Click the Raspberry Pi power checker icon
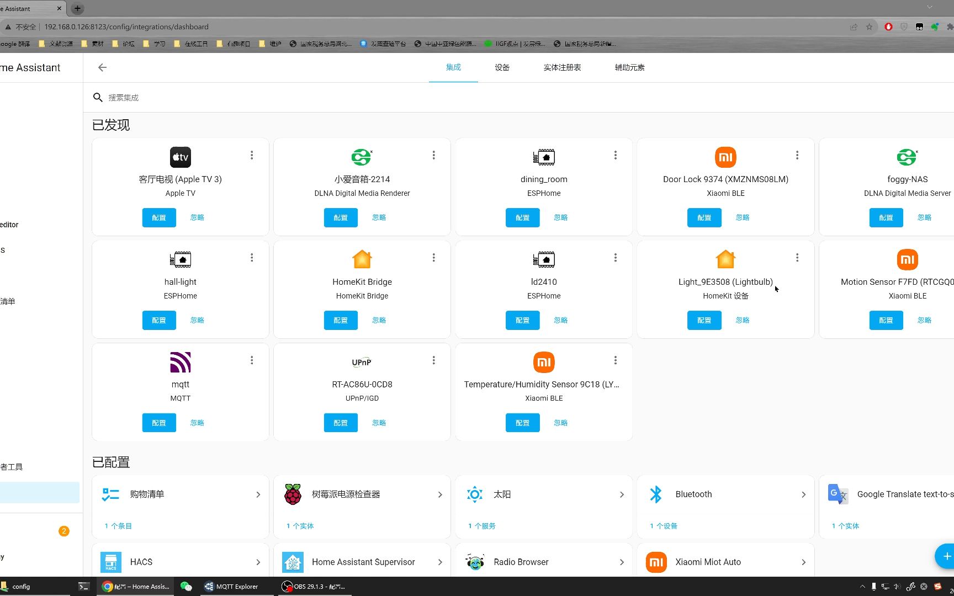954x596 pixels. pyautogui.click(x=293, y=494)
